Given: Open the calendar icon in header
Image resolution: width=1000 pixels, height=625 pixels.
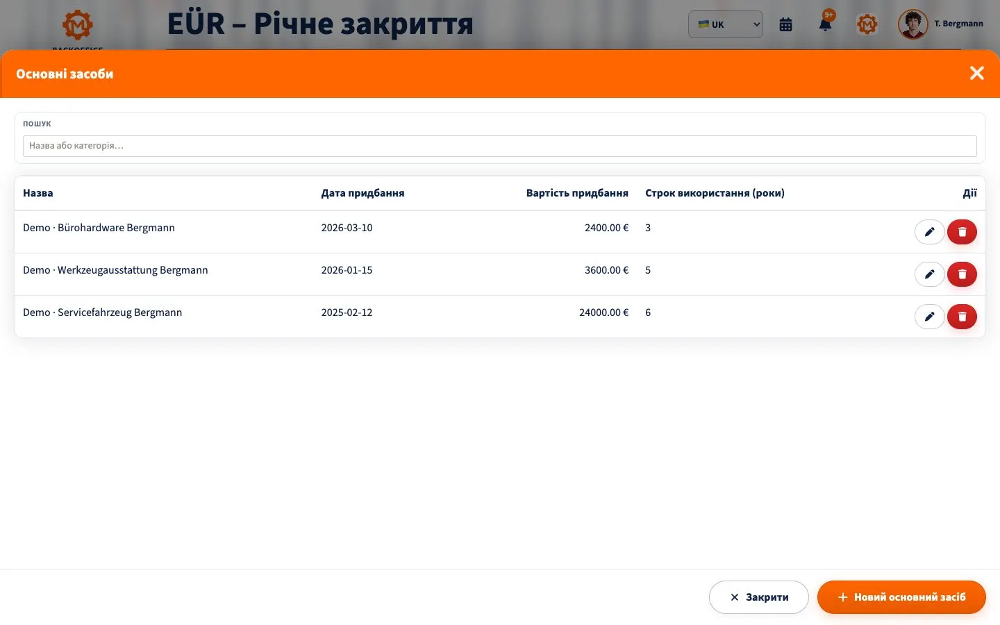Looking at the screenshot, I should [785, 24].
